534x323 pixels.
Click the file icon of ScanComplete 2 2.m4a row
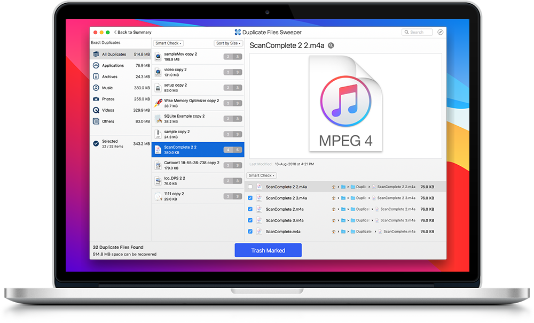259,187
